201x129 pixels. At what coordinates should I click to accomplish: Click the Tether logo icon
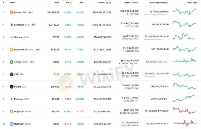[x=12, y=62]
